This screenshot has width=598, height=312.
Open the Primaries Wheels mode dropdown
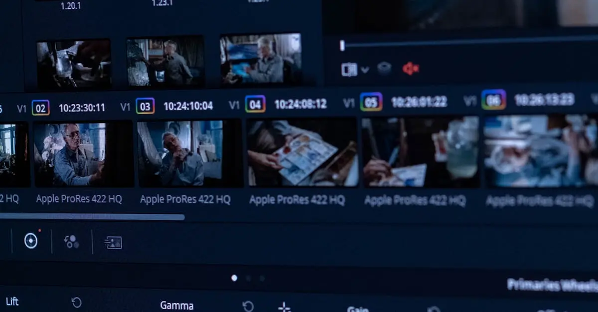[551, 285]
